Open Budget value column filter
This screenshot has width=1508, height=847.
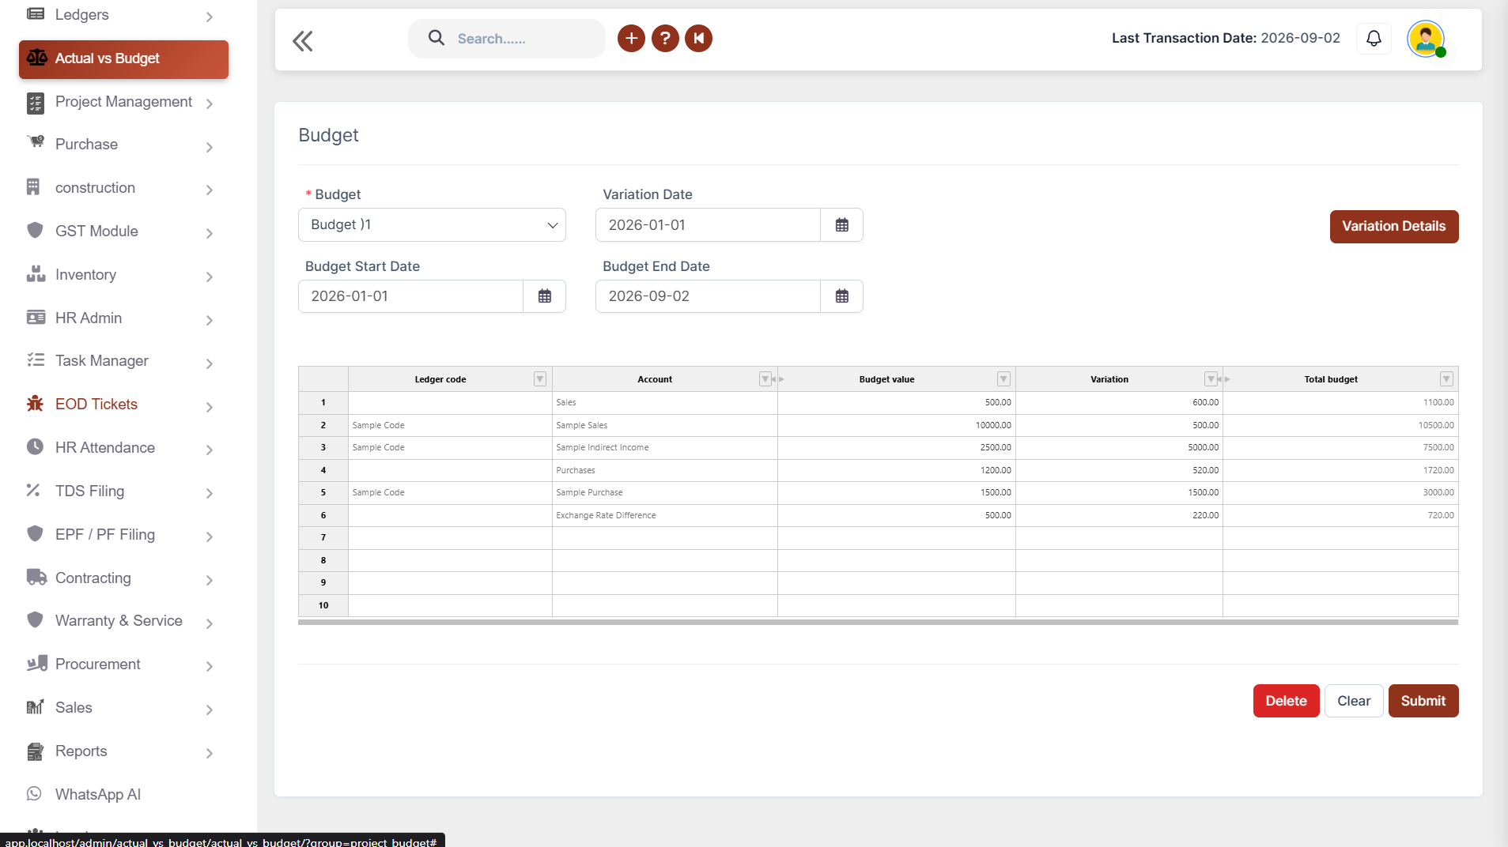(1003, 379)
